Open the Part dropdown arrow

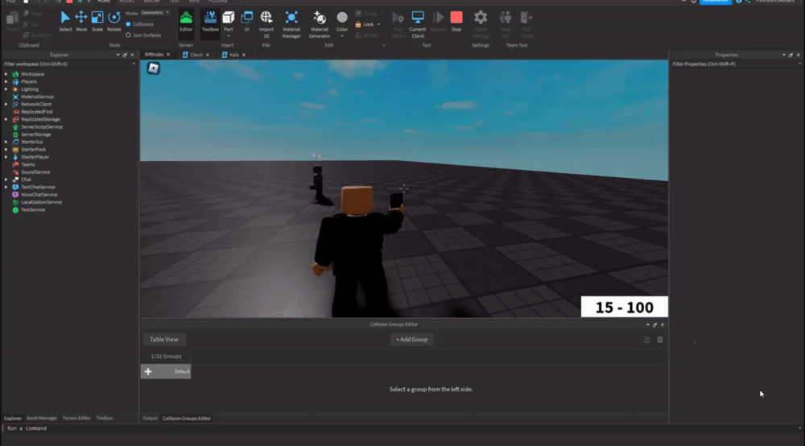point(229,36)
